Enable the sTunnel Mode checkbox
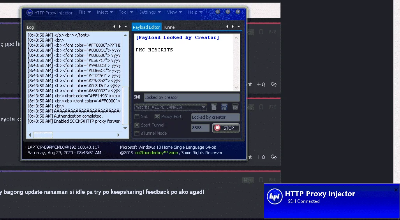The image size is (400, 220). coord(137,133)
